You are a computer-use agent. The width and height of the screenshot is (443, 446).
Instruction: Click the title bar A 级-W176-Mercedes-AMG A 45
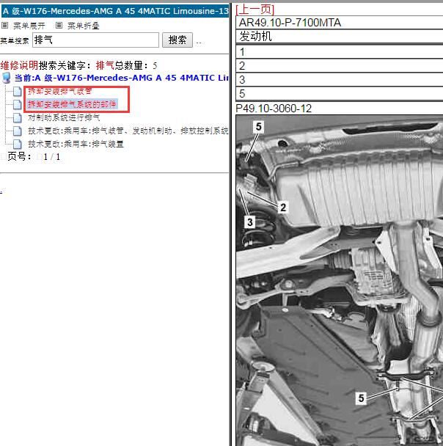115,11
